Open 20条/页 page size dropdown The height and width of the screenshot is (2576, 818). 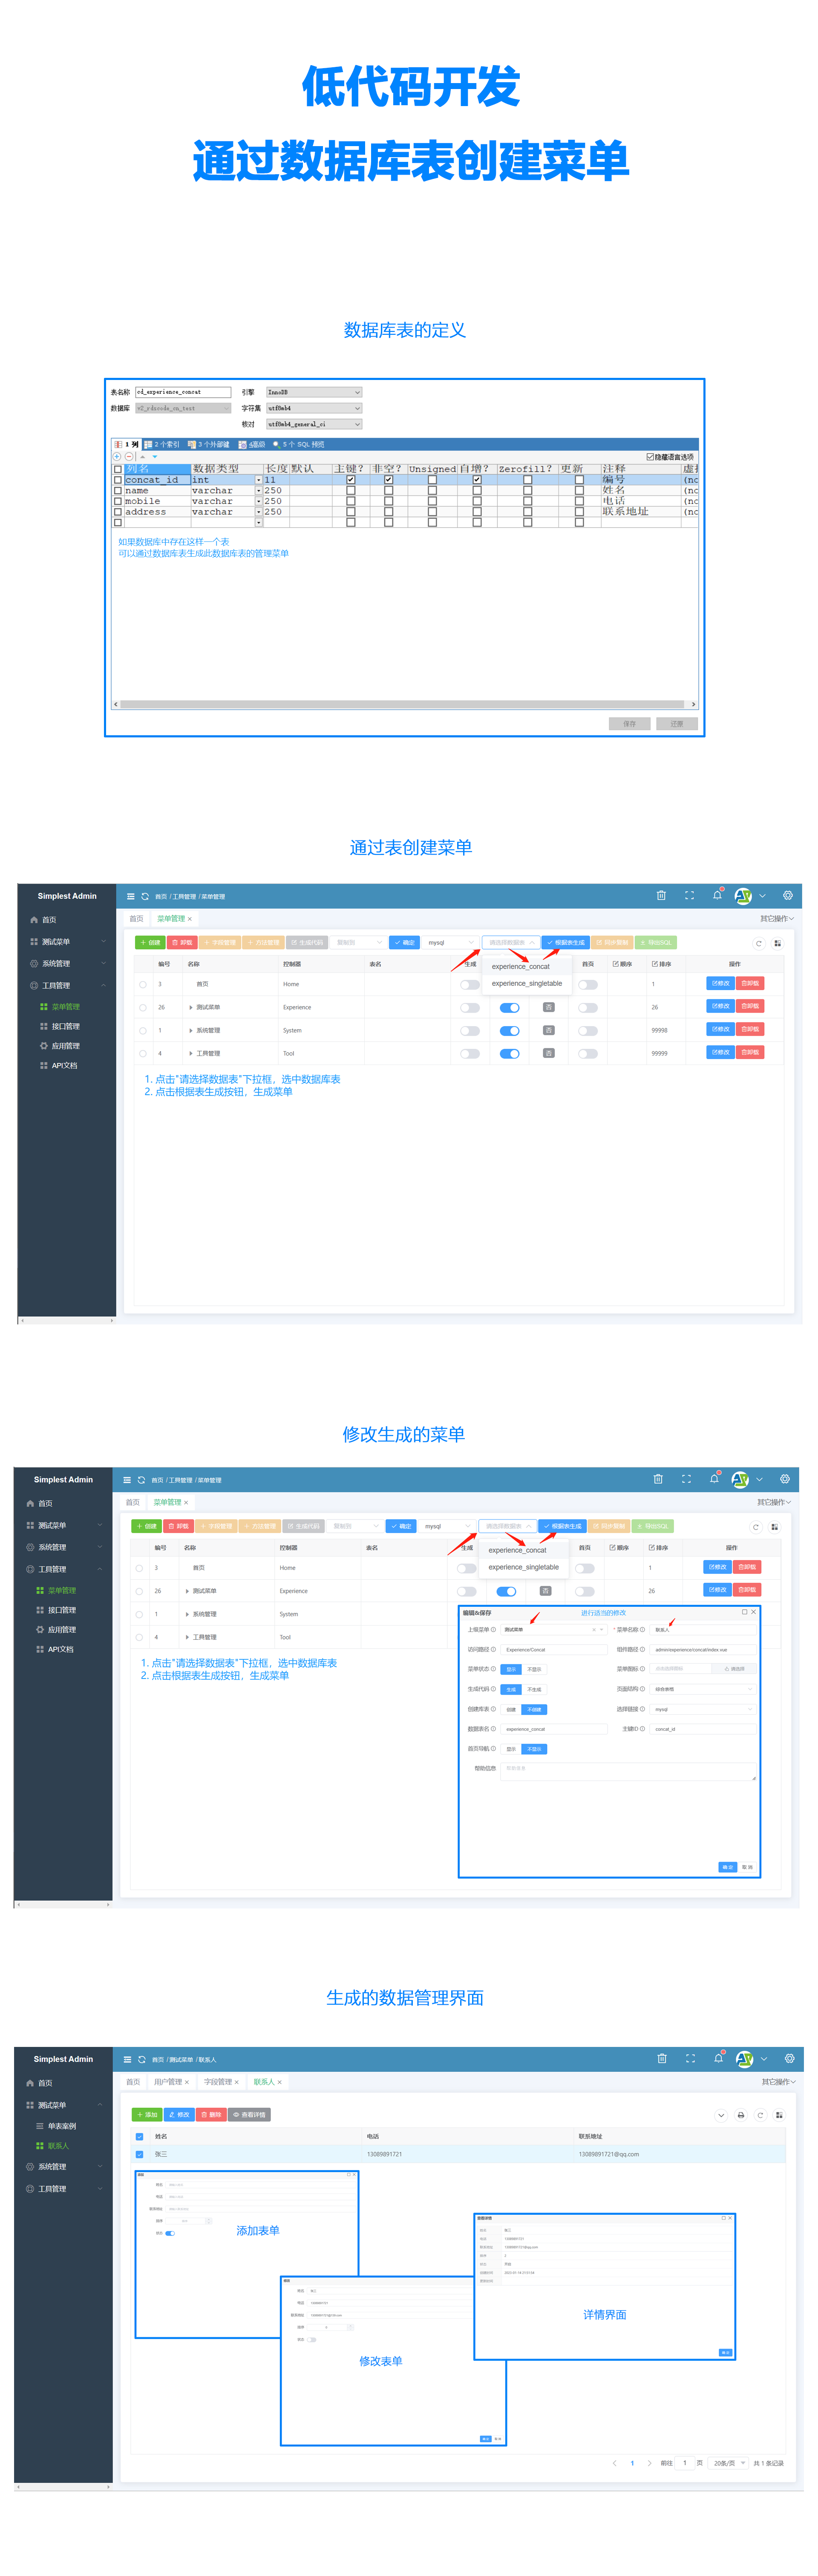(x=729, y=2463)
